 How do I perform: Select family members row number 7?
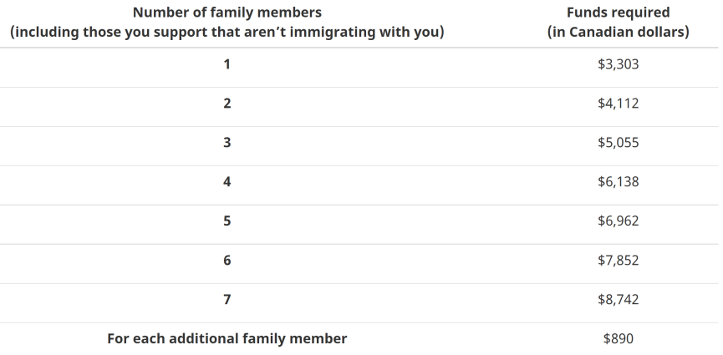227,300
